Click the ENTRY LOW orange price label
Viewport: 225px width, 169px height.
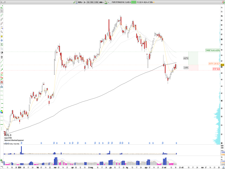pos(214,64)
